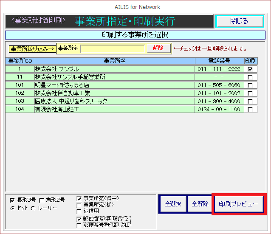Image resolution: width=271 pixels, height=234 pixels.
Task: Click the 印刷プレビュー button
Action: point(238,204)
